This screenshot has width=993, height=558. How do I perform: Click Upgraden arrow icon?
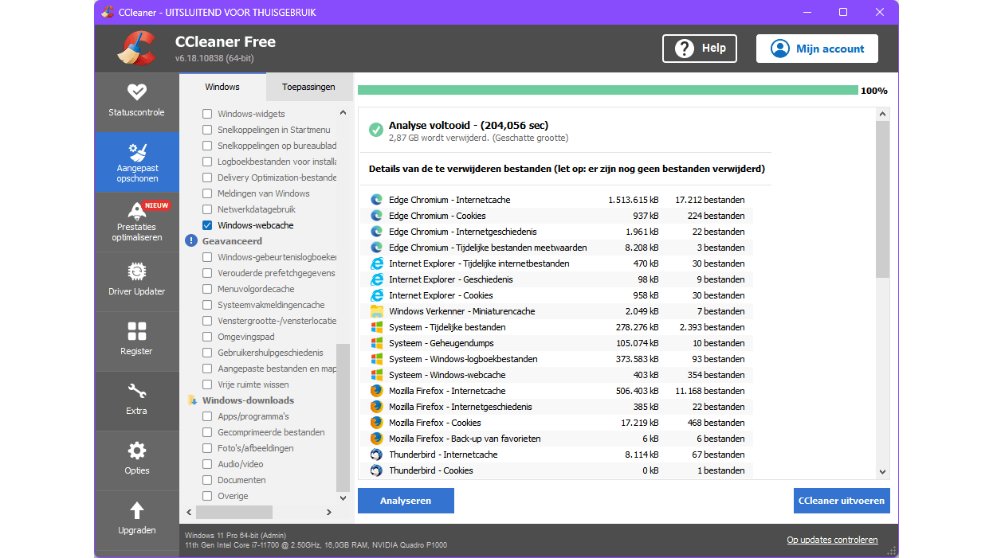136,510
